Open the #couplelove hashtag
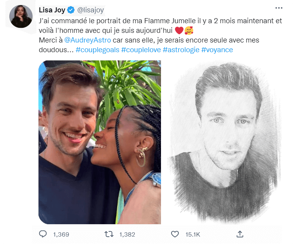Viewport: 296px width, 247px height. (x=141, y=50)
